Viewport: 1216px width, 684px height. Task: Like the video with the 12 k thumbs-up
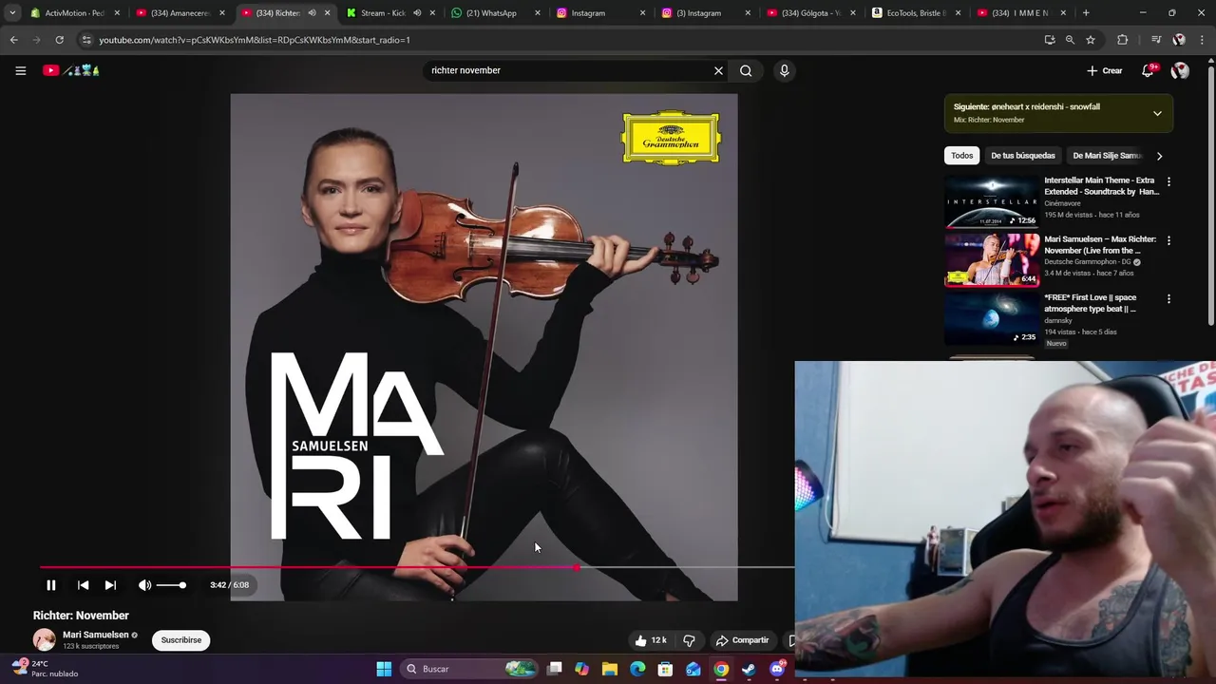click(x=651, y=640)
